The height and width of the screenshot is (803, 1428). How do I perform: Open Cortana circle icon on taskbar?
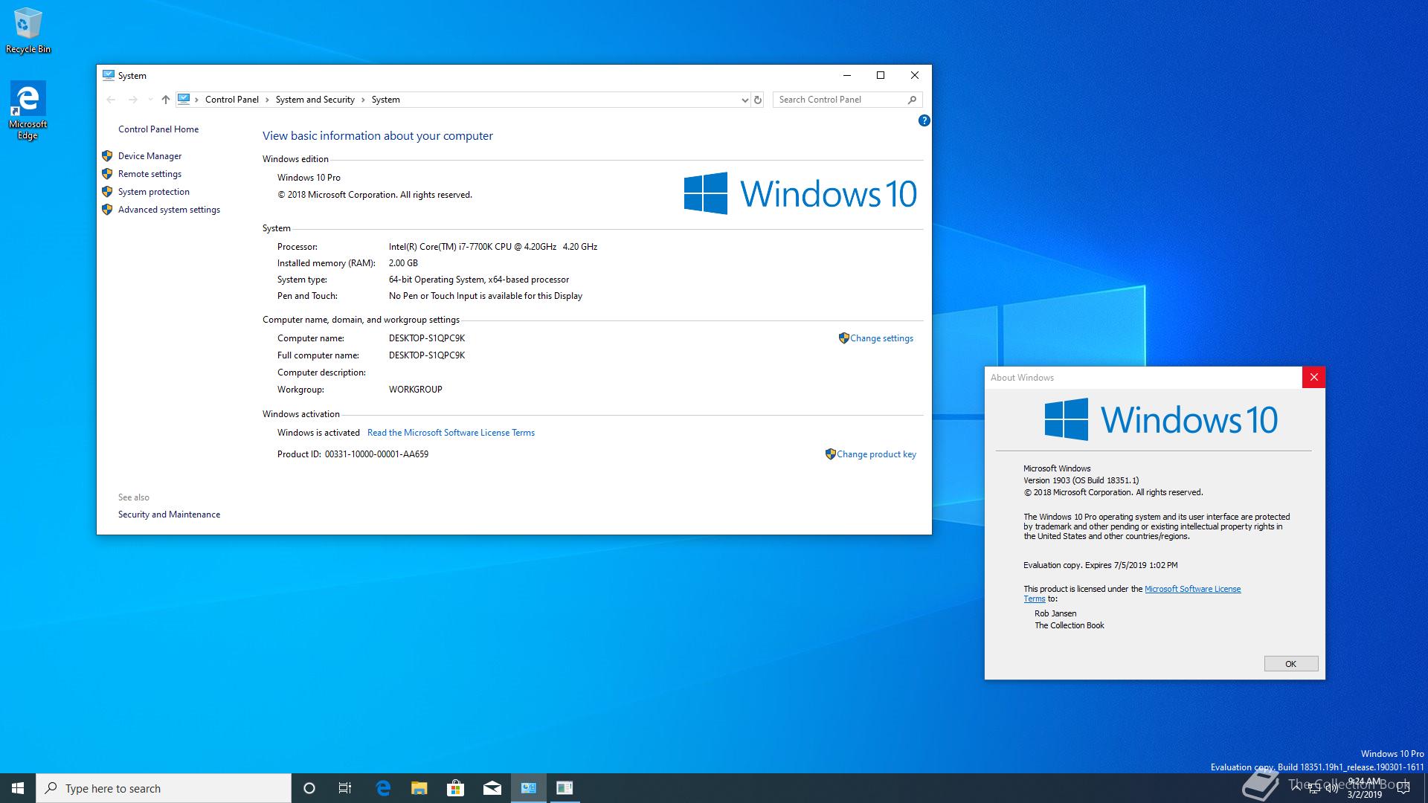click(309, 788)
